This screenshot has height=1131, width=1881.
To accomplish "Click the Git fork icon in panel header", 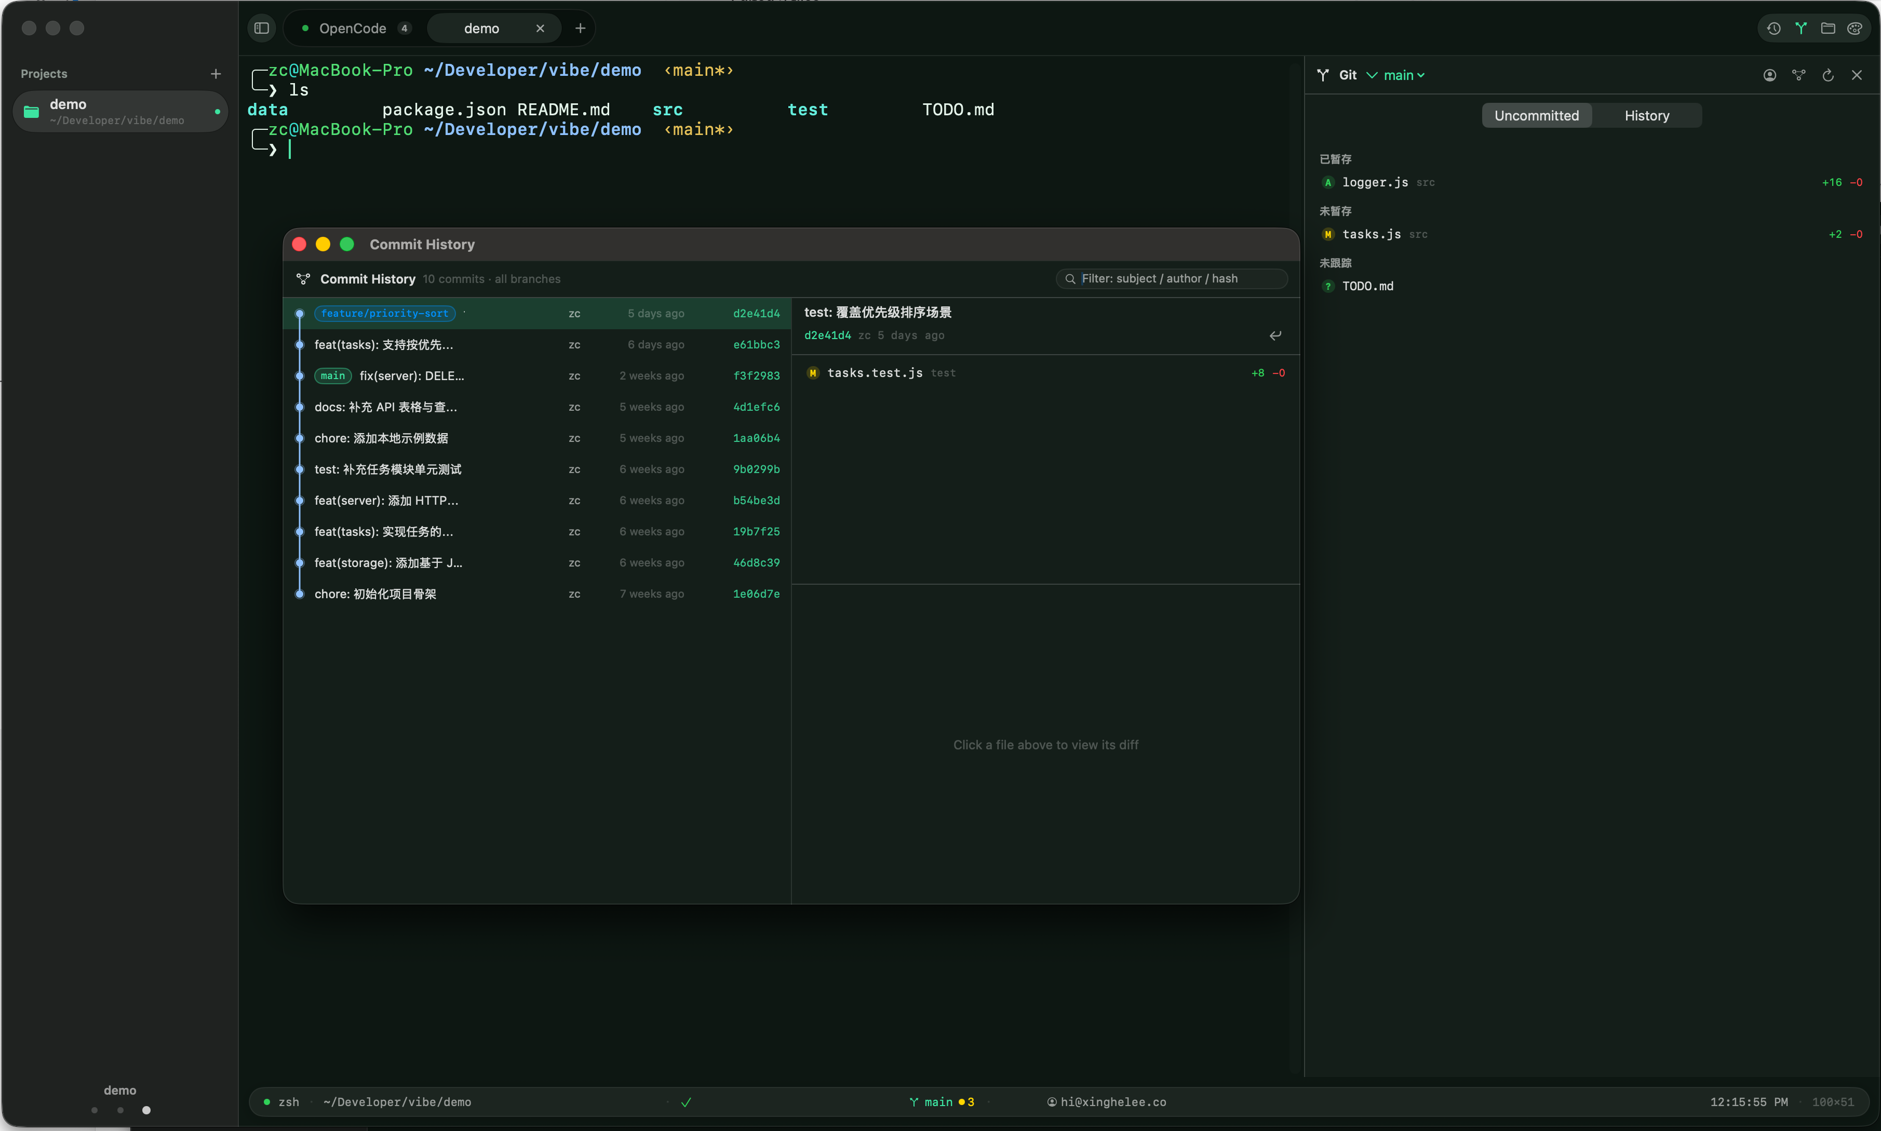I will (1323, 75).
